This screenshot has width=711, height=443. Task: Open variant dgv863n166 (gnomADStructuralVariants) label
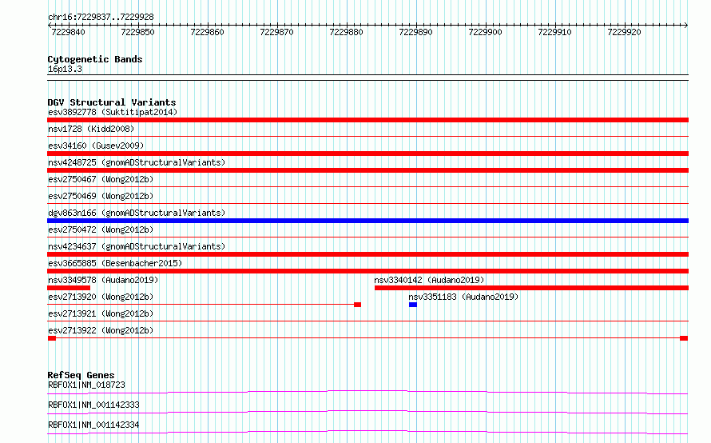click(x=137, y=213)
